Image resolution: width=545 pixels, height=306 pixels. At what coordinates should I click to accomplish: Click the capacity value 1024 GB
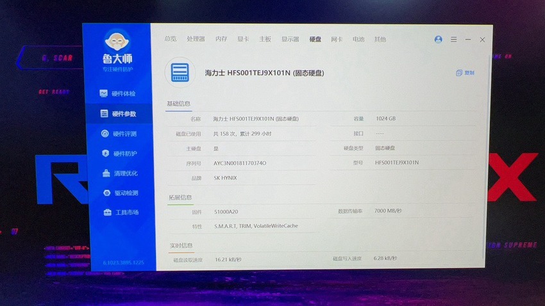point(385,118)
